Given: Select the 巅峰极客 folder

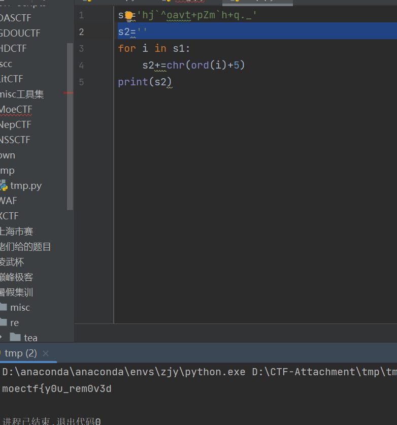Looking at the screenshot, I should pos(16,277).
